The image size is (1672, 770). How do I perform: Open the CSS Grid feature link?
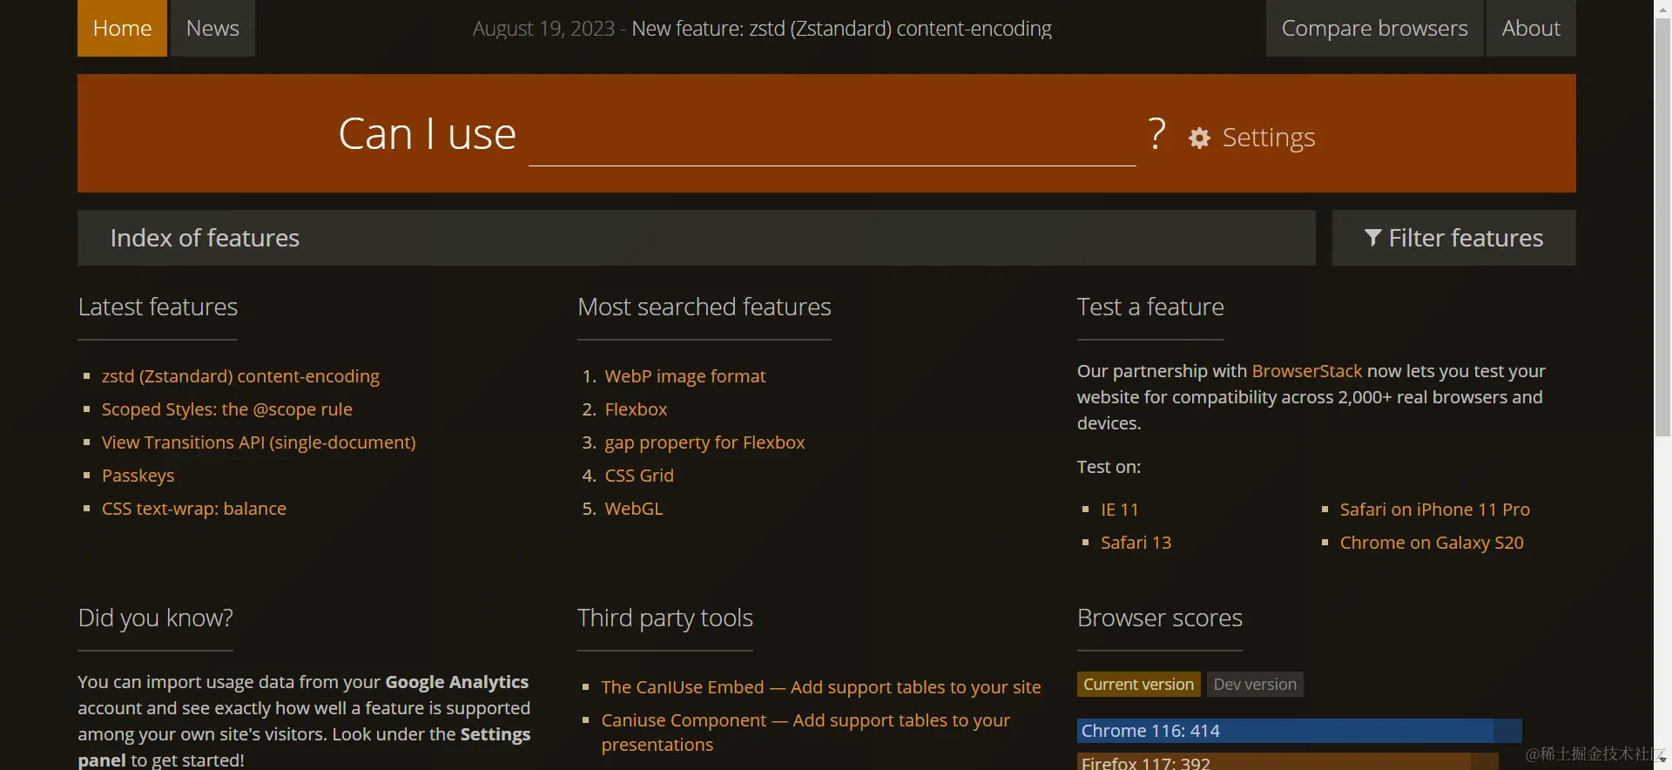639,476
